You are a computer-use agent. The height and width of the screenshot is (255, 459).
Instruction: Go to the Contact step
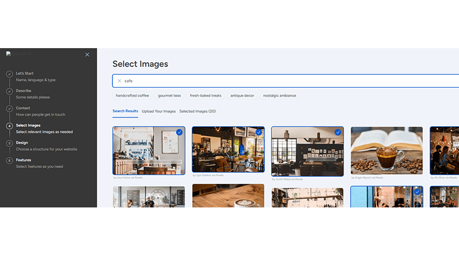[23, 108]
